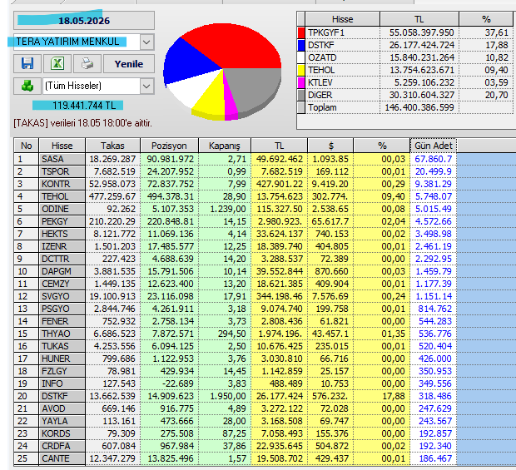Select the ODINE stock cell
The height and width of the screenshot is (470, 516).
click(x=62, y=209)
